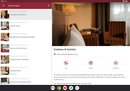Click the location pin beside Schlosshotel Blankenburg

[x=55, y=54]
